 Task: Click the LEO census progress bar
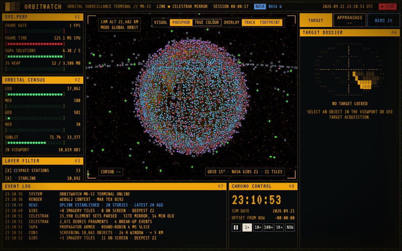35,94
